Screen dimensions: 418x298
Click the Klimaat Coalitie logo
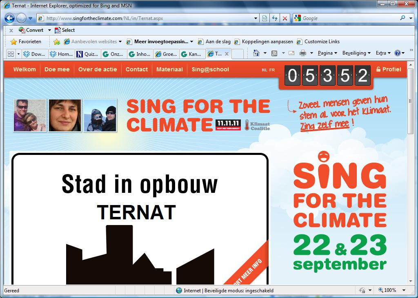click(x=257, y=125)
